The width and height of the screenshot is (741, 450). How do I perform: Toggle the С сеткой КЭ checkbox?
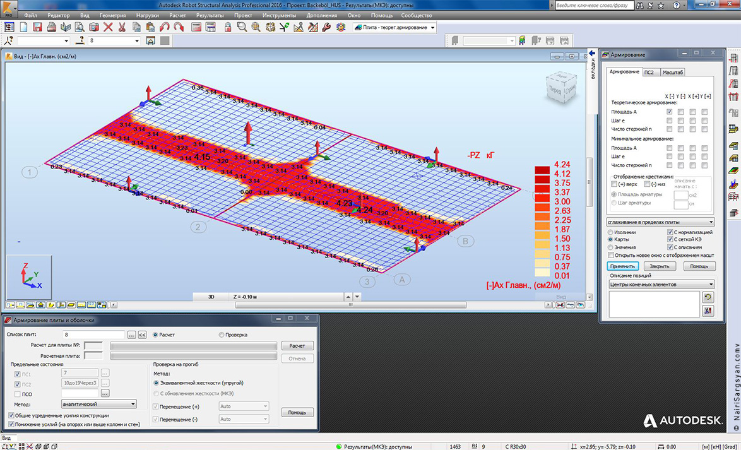click(670, 240)
